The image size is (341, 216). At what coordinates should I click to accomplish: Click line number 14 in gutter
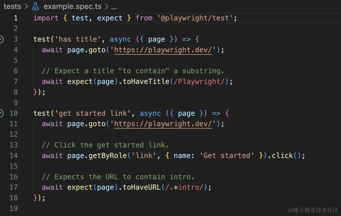point(14,156)
